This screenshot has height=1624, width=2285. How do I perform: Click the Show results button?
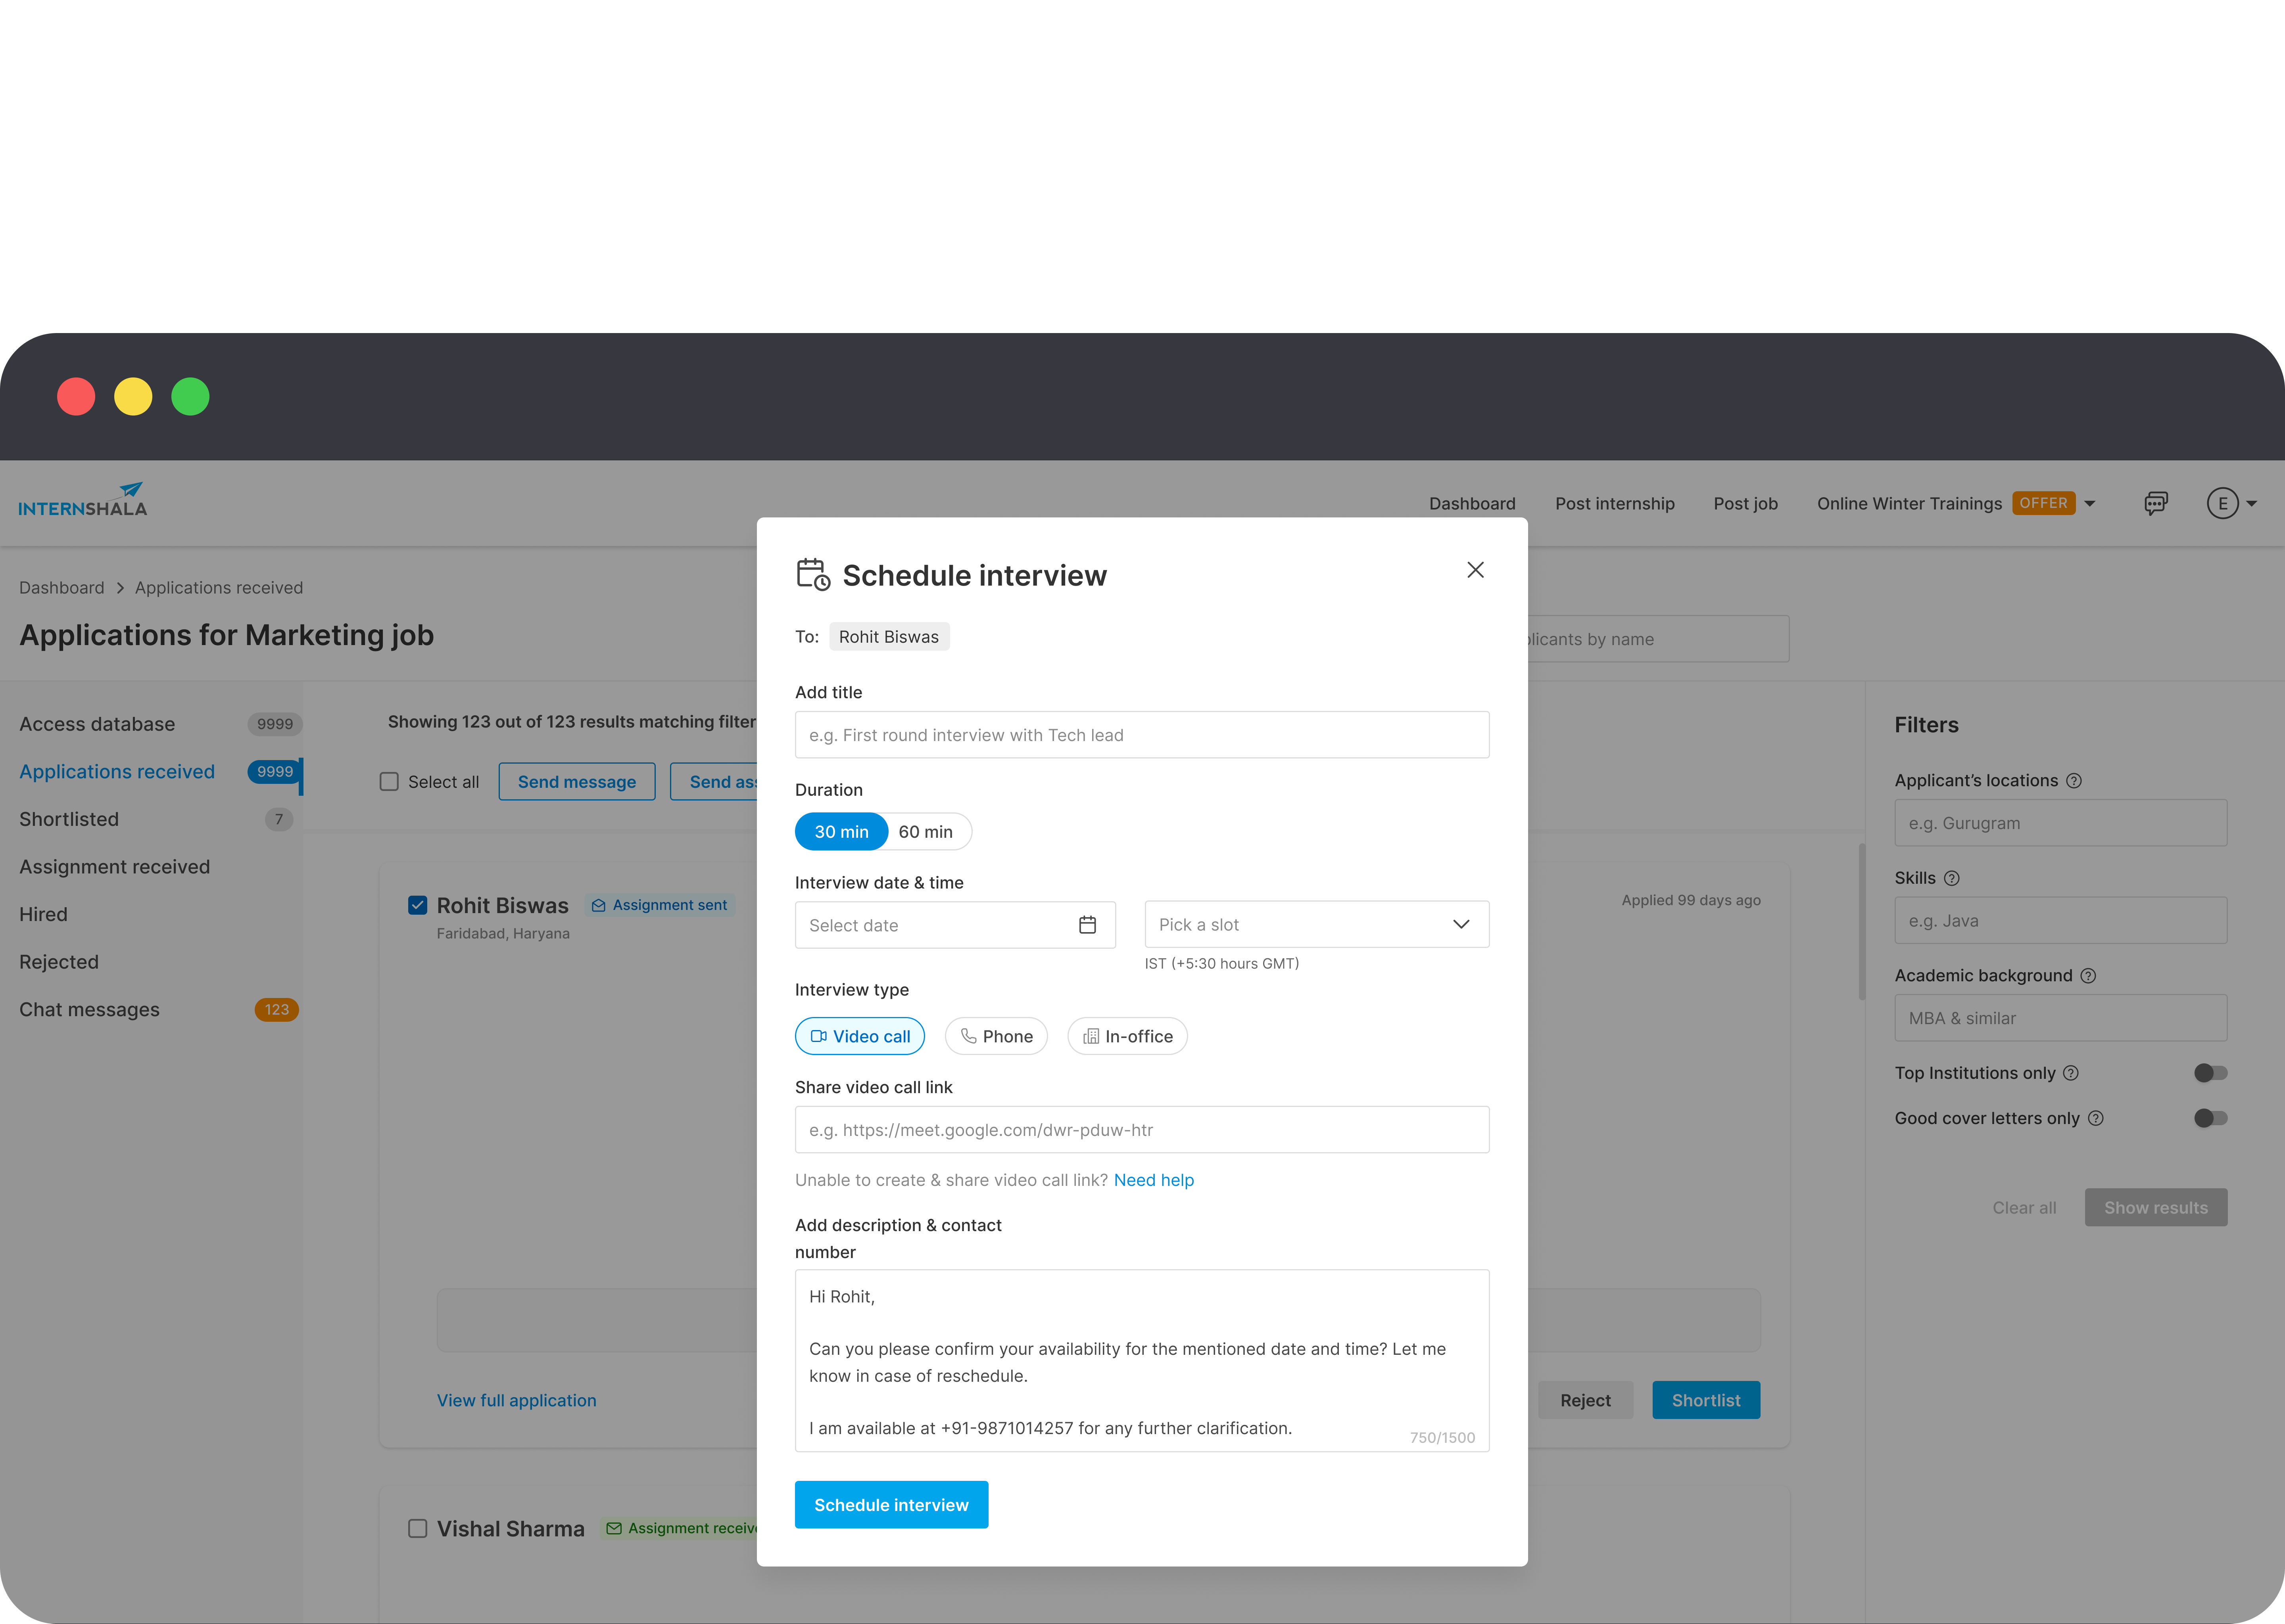pos(2156,1207)
